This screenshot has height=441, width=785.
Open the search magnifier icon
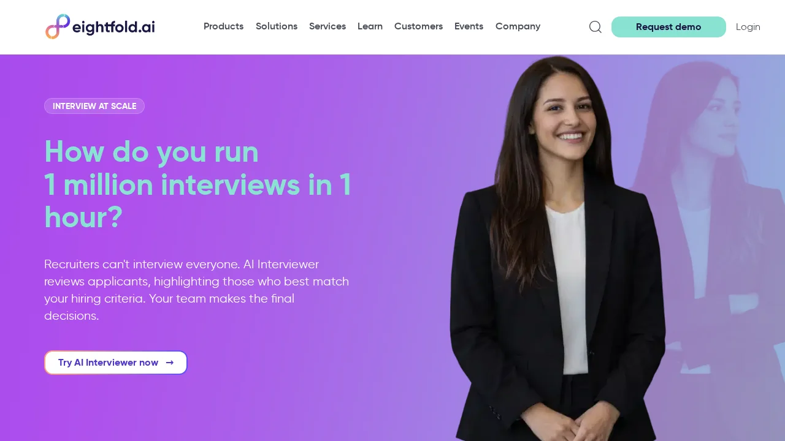pos(595,27)
